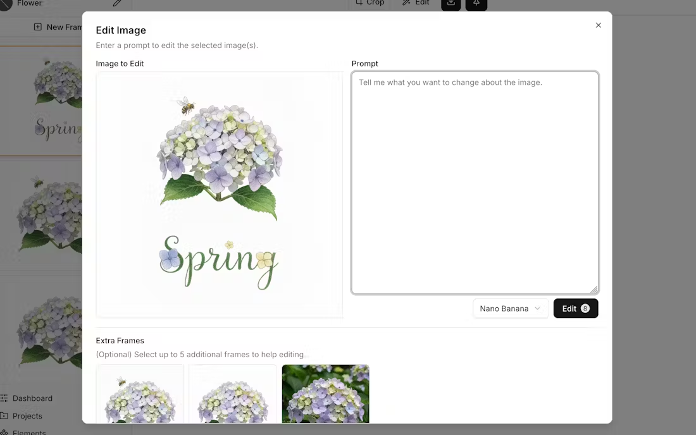This screenshot has width=696, height=435.
Task: Click the Dashboard sliders icon in the sidebar
Action: coord(5,398)
